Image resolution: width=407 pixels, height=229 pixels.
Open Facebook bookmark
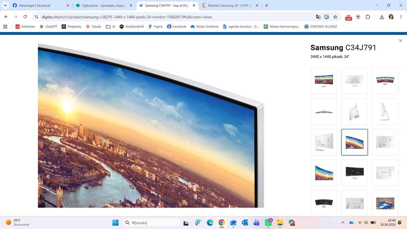177,26
